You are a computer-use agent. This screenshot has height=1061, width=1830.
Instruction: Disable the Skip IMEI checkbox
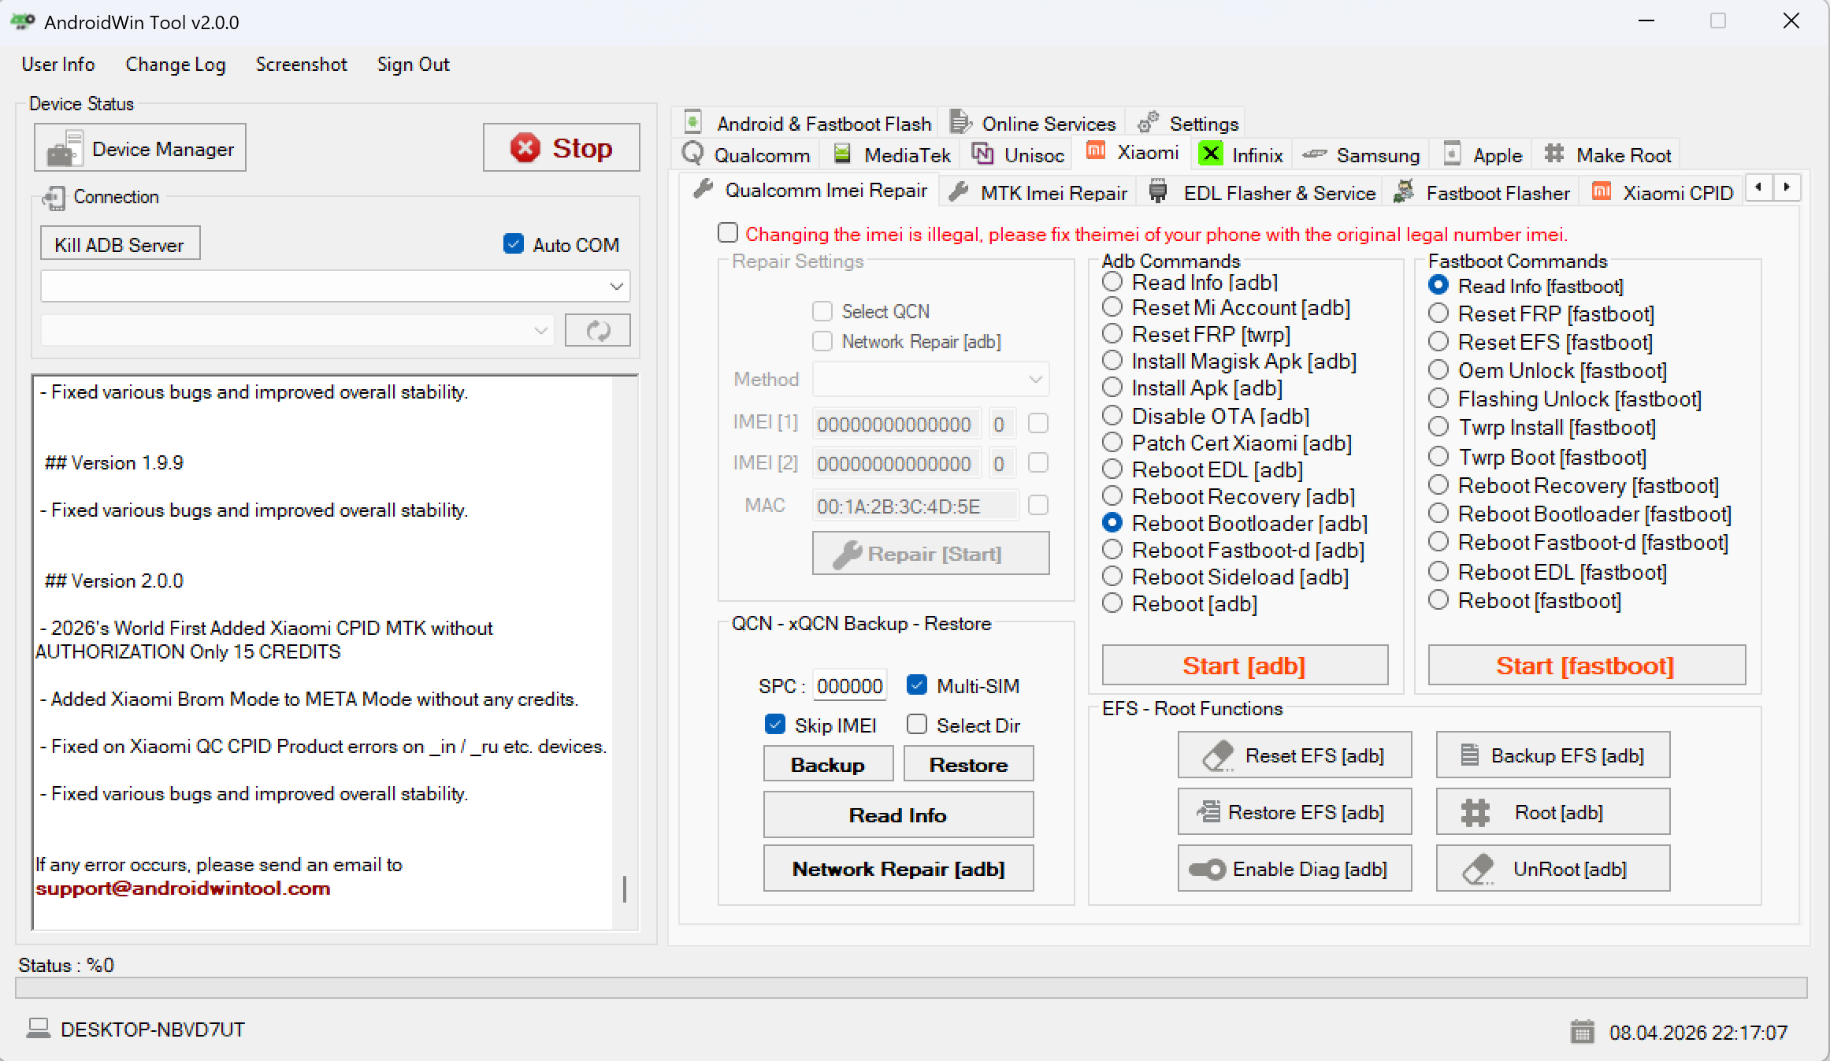tap(776, 724)
